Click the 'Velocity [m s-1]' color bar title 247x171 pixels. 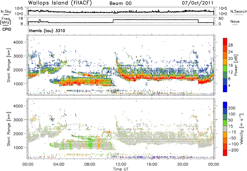tap(241, 129)
